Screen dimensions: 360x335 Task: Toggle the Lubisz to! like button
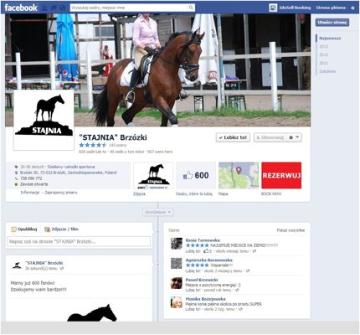tap(233, 137)
